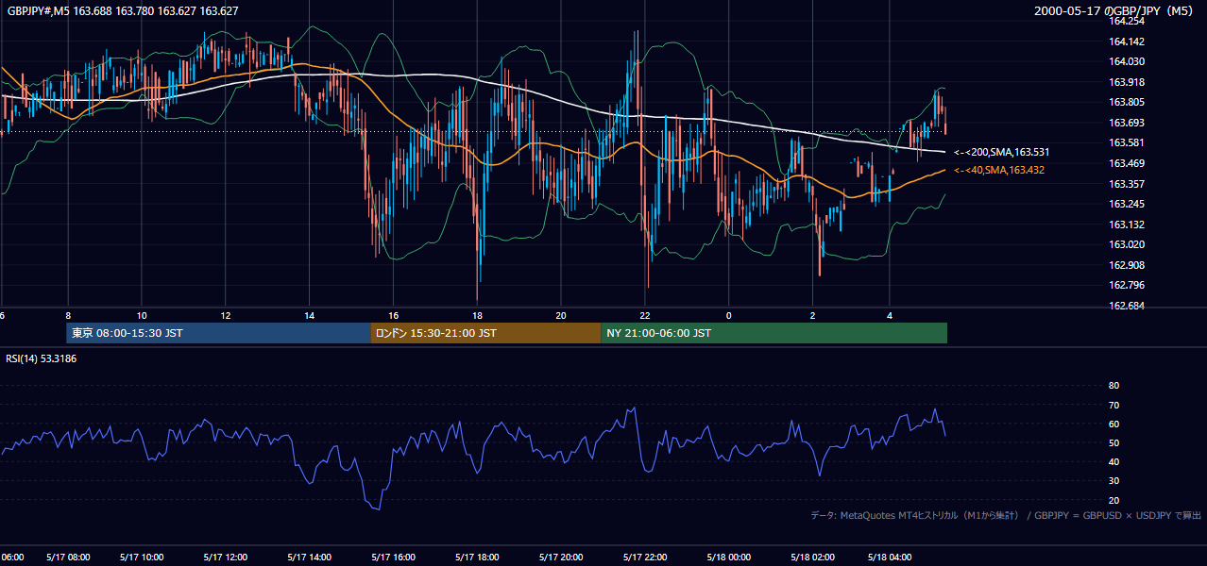Click price axis value 164.030
The height and width of the screenshot is (566, 1207).
coord(1127,61)
